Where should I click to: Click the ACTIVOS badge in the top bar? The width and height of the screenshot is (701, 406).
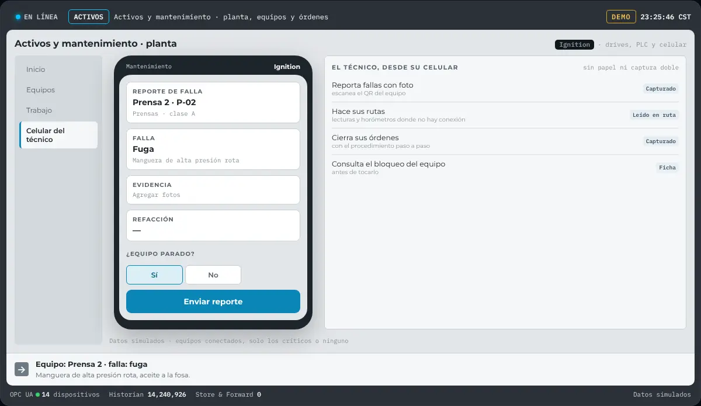[89, 17]
